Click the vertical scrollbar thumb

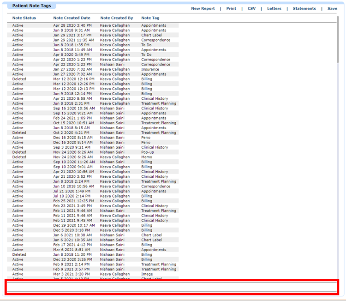point(338,39)
